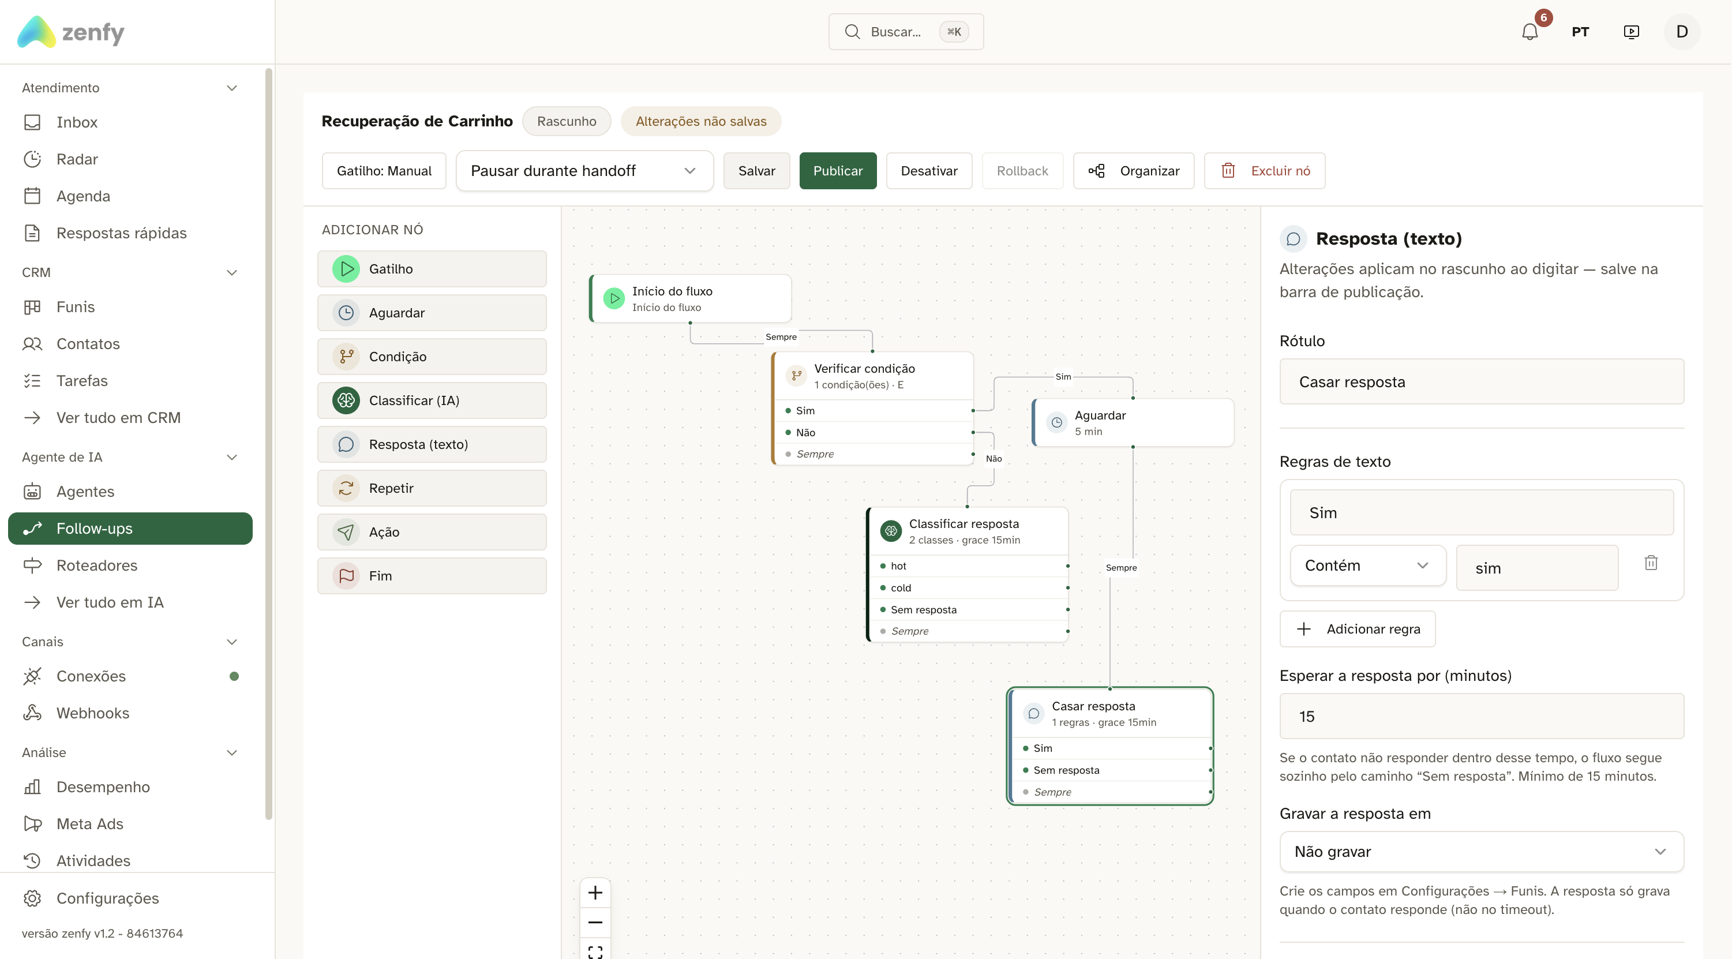Add a Classificar (IA) node

coord(432,400)
